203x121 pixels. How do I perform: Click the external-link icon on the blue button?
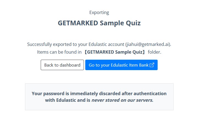(x=152, y=65)
